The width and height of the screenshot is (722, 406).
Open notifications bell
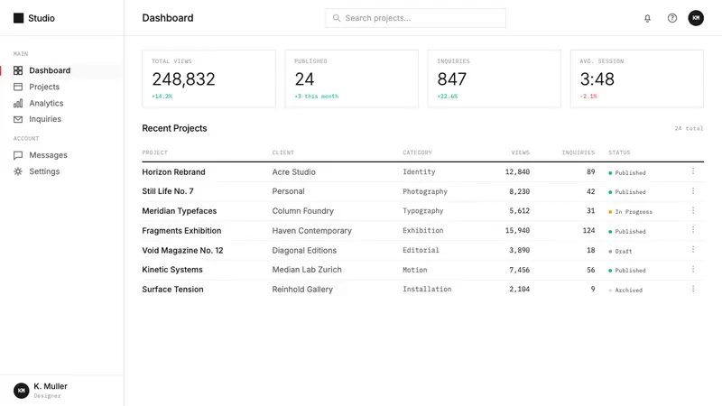(647, 18)
